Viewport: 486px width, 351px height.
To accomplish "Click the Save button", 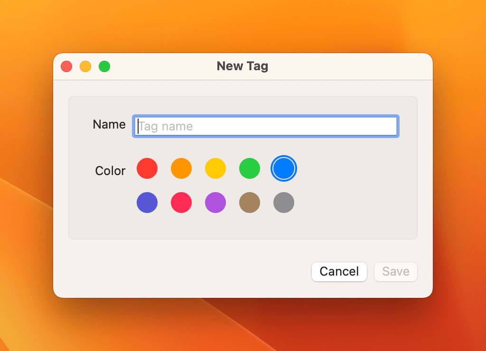I will coord(395,272).
